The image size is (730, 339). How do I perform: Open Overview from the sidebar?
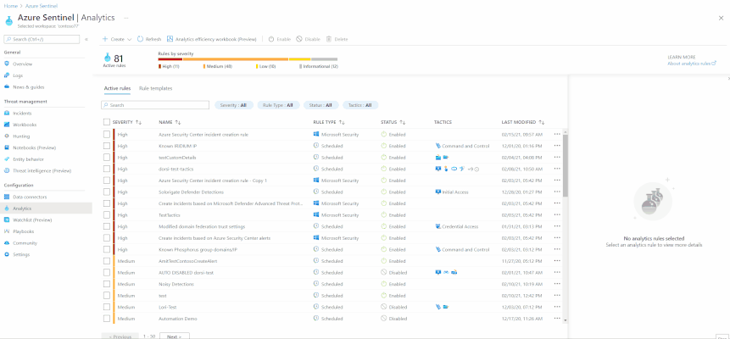[22, 64]
